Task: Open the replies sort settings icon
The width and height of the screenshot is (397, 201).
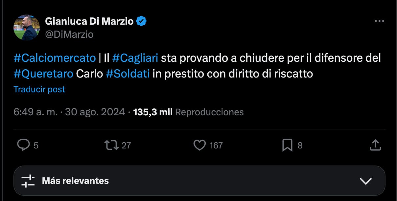Action: tap(29, 181)
